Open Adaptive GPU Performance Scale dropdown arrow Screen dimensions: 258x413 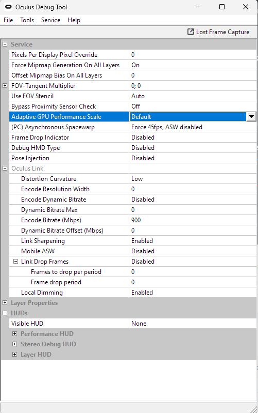coord(251,116)
